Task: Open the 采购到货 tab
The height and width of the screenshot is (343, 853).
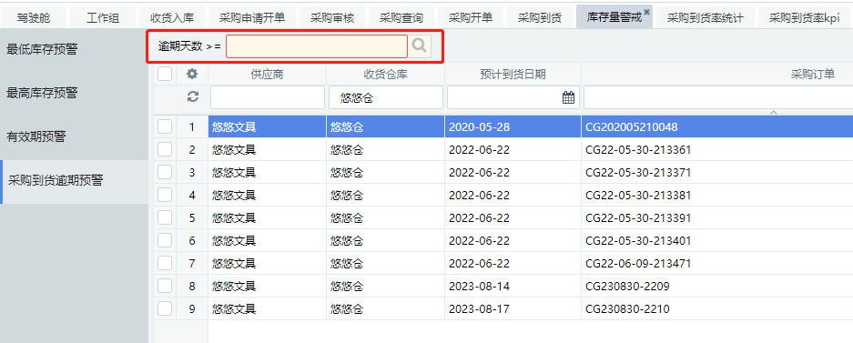Action: point(540,18)
